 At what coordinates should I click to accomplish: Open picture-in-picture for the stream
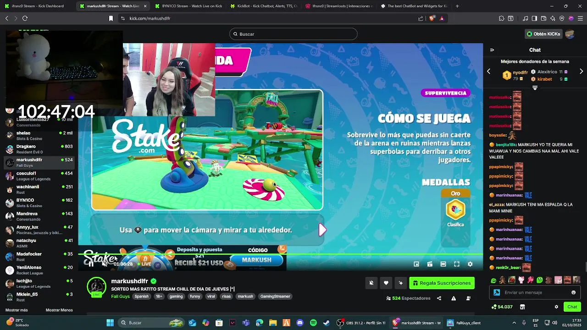point(416,264)
